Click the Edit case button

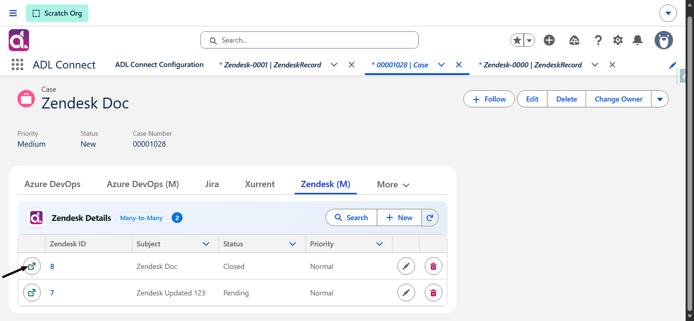click(532, 99)
